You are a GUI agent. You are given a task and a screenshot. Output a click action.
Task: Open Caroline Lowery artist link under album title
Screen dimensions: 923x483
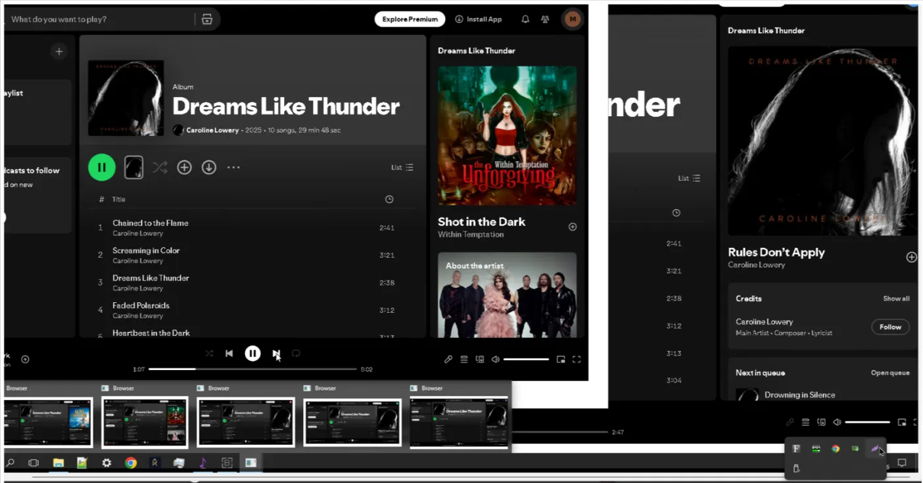(x=212, y=130)
